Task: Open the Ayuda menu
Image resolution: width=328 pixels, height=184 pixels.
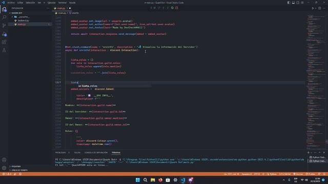Action: tap(72, 3)
